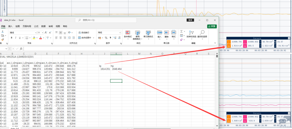The height and width of the screenshot is (129, 292).
Task: Open the 公式 Formulas tab
Action: pos(36,26)
